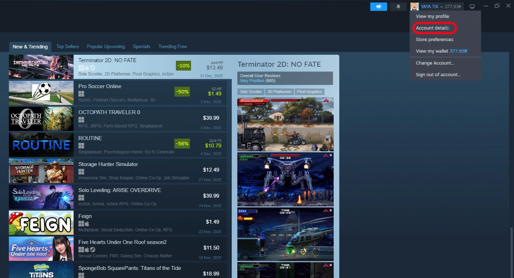
Task: Click Steam icon in Five Hearts row
Action: point(92,250)
